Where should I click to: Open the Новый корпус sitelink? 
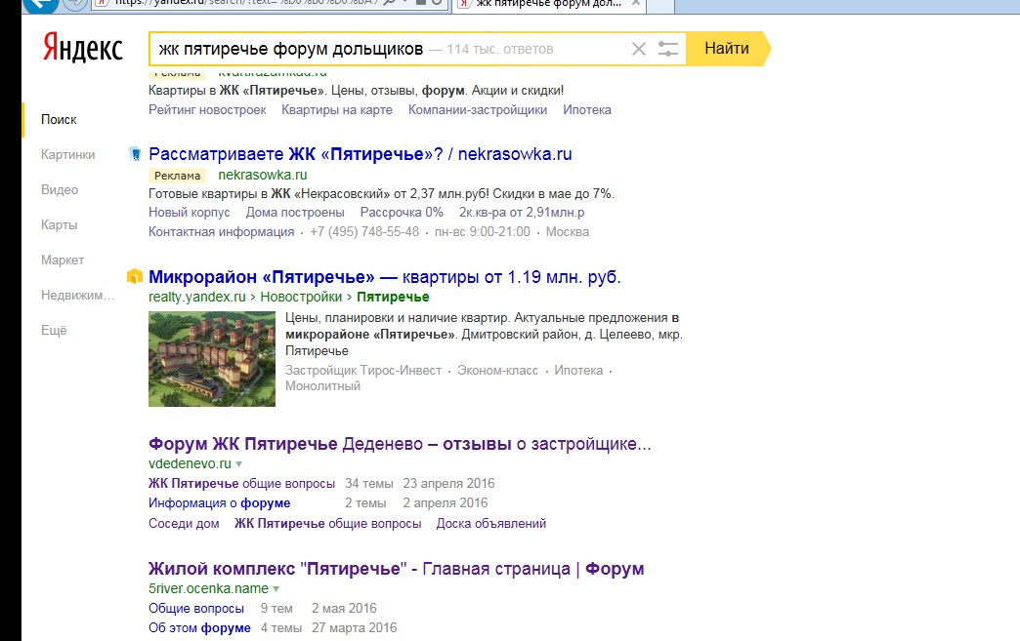coord(190,213)
